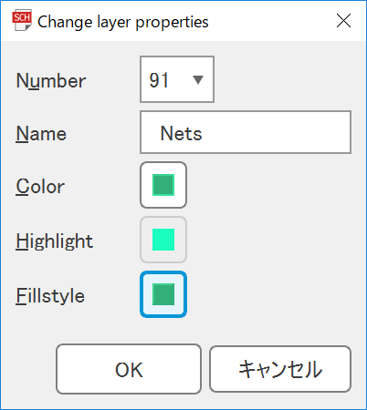Open the Highlight color swatch
The width and height of the screenshot is (367, 410).
(163, 240)
